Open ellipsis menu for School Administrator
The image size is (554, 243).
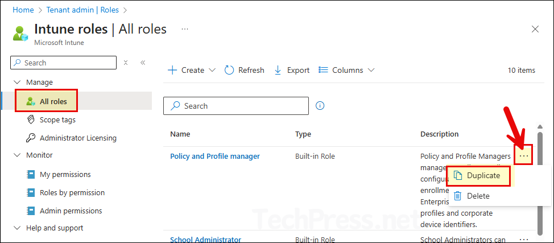[523, 240]
